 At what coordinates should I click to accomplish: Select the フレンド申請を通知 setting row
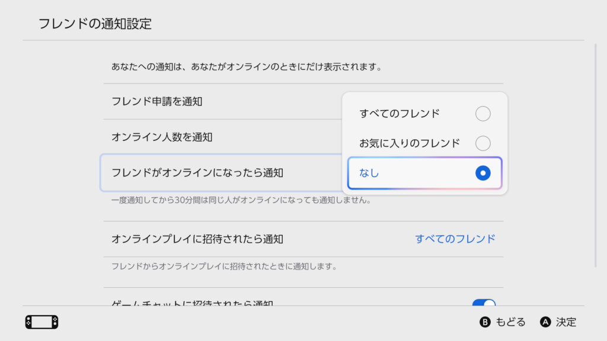(x=223, y=101)
